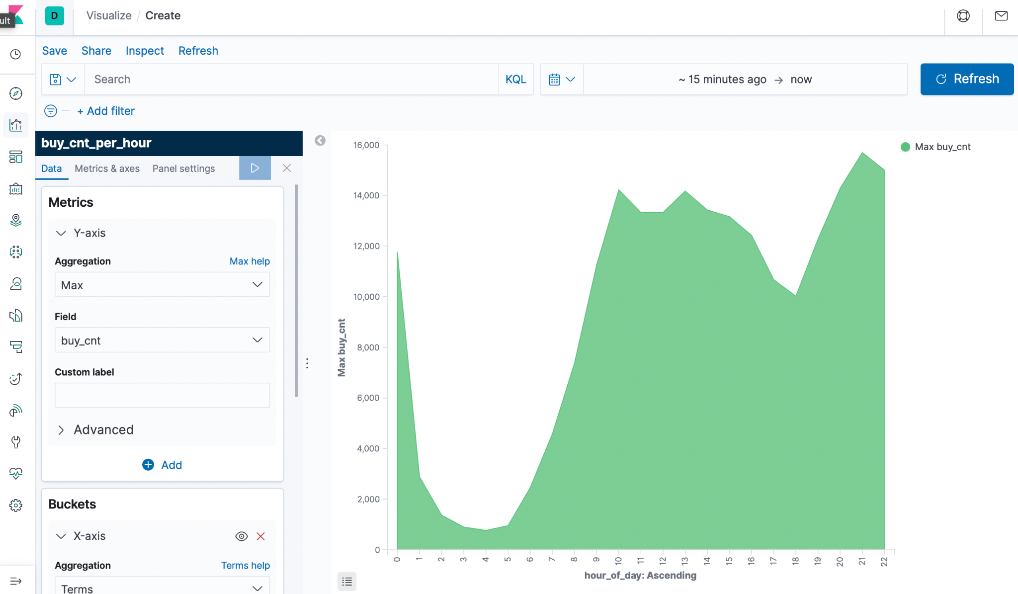The height and width of the screenshot is (594, 1018).
Task: Click the Maps icon in sidebar
Action: coord(17,219)
